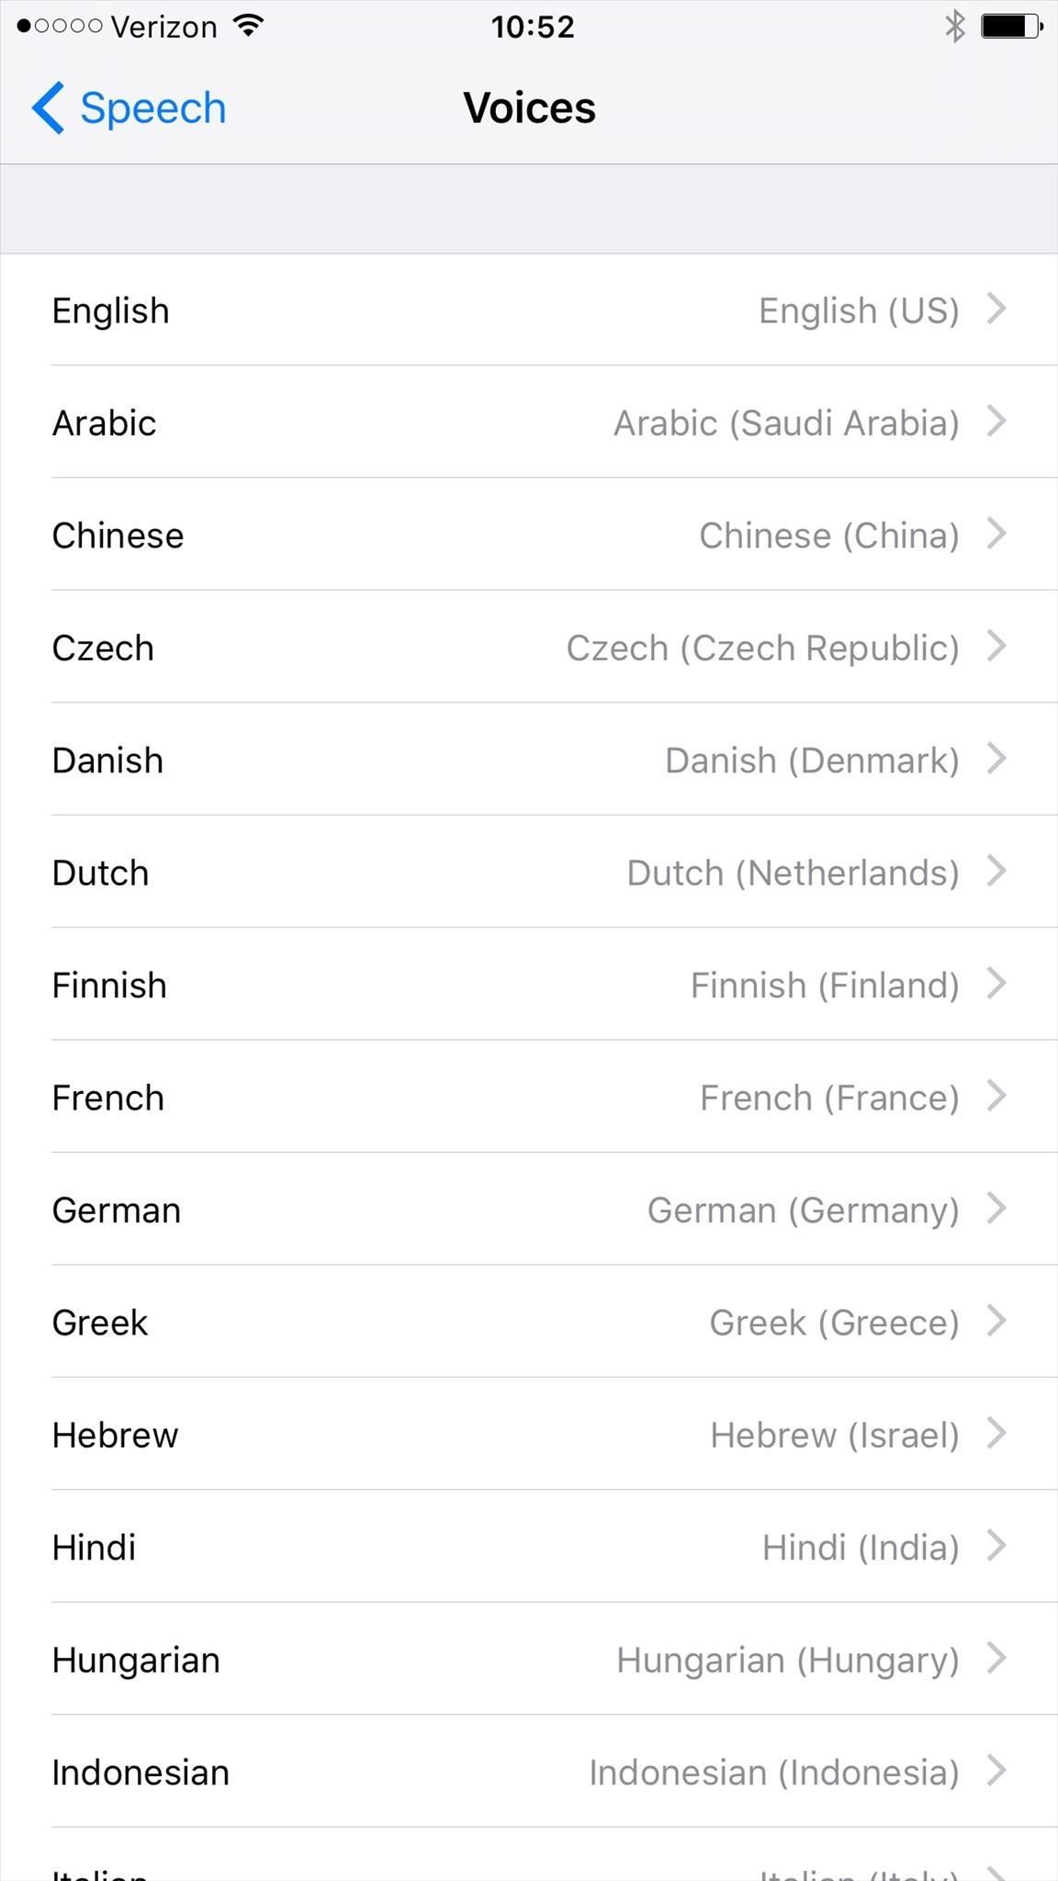Open Finnish voice settings chevron
Screen dimensions: 1058x1881
tap(996, 985)
